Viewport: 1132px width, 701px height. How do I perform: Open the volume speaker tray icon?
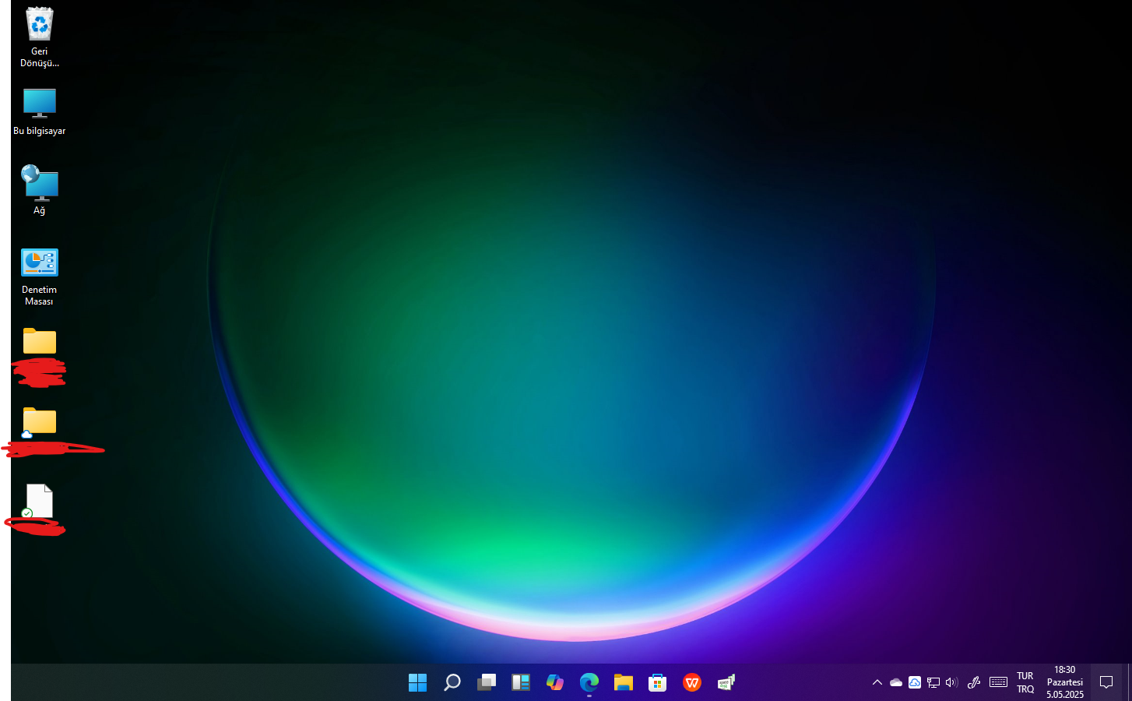pos(951,682)
